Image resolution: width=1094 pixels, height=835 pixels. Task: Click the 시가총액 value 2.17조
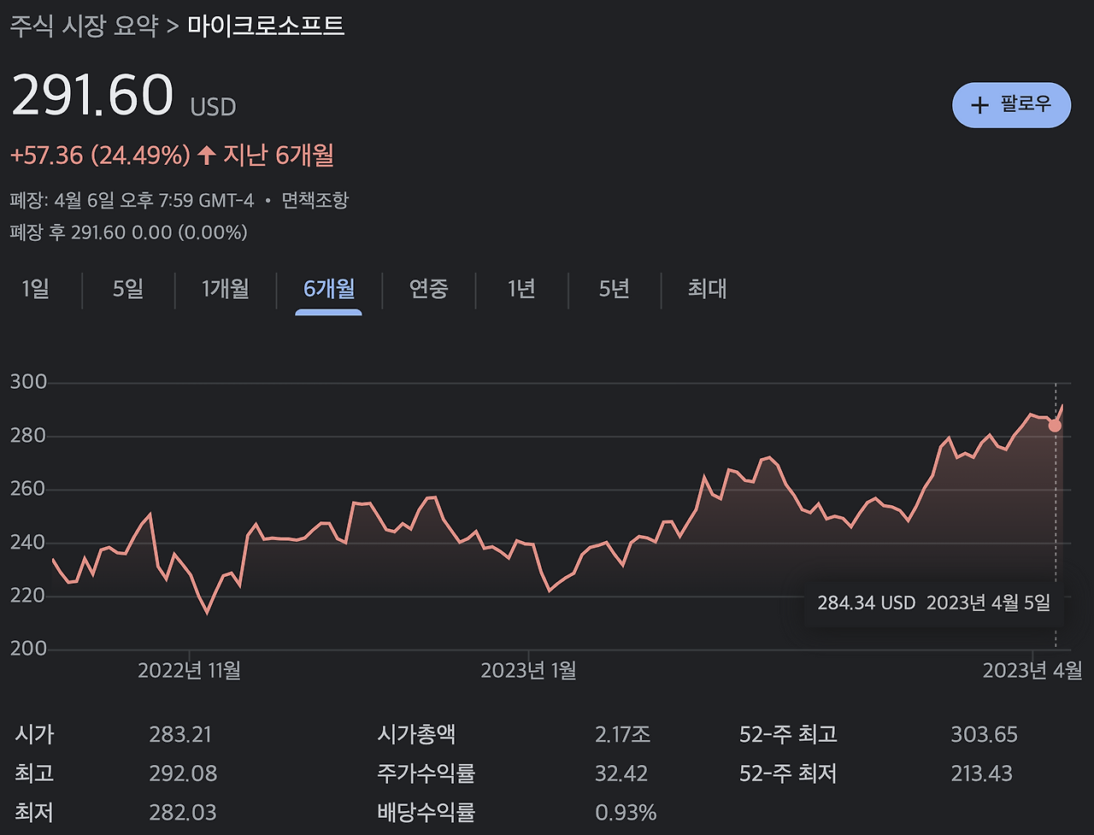(623, 734)
